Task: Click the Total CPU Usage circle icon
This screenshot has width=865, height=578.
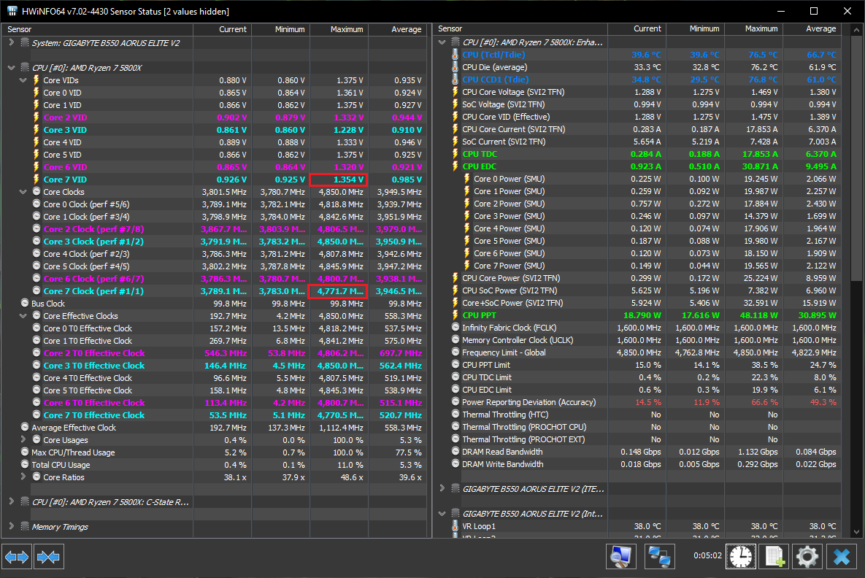Action: pos(25,464)
